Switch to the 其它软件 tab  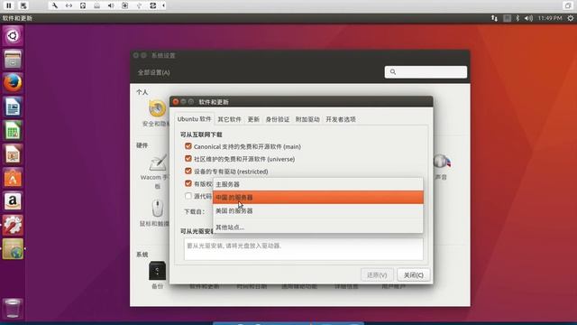tap(229, 119)
